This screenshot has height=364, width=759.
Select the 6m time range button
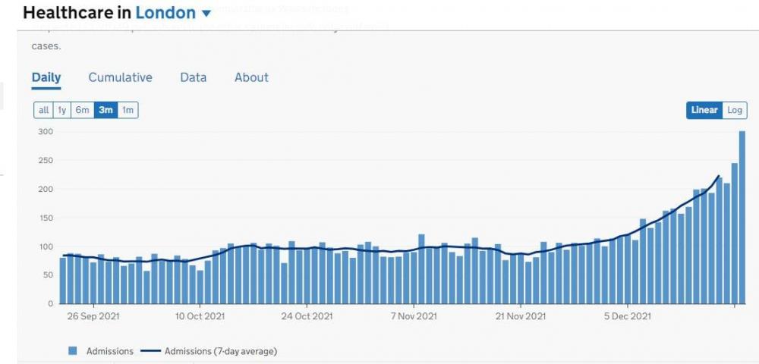[82, 110]
